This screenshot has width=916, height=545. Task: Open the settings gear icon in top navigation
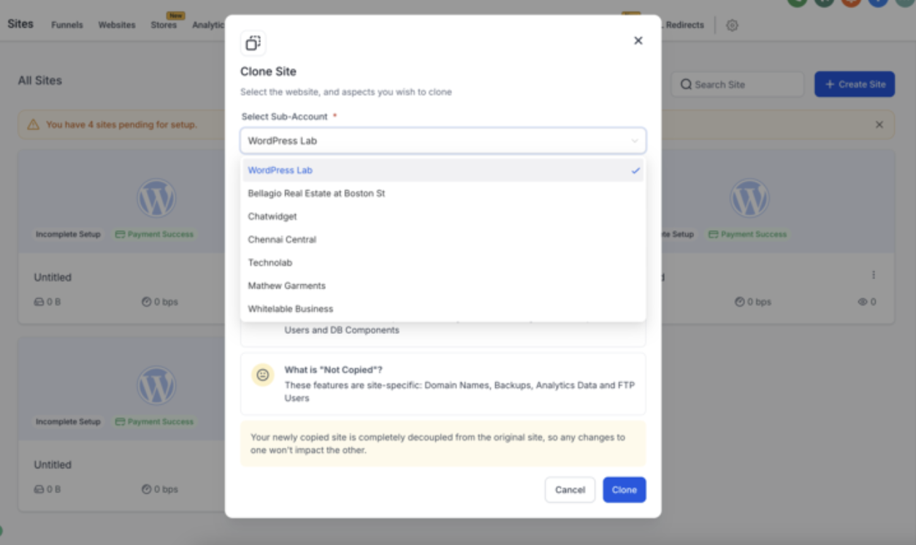point(732,26)
